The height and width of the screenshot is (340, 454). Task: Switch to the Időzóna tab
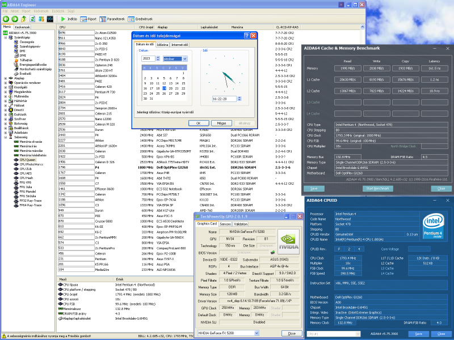pos(162,45)
